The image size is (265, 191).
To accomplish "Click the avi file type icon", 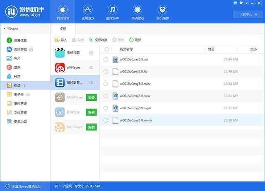I will [115, 59].
